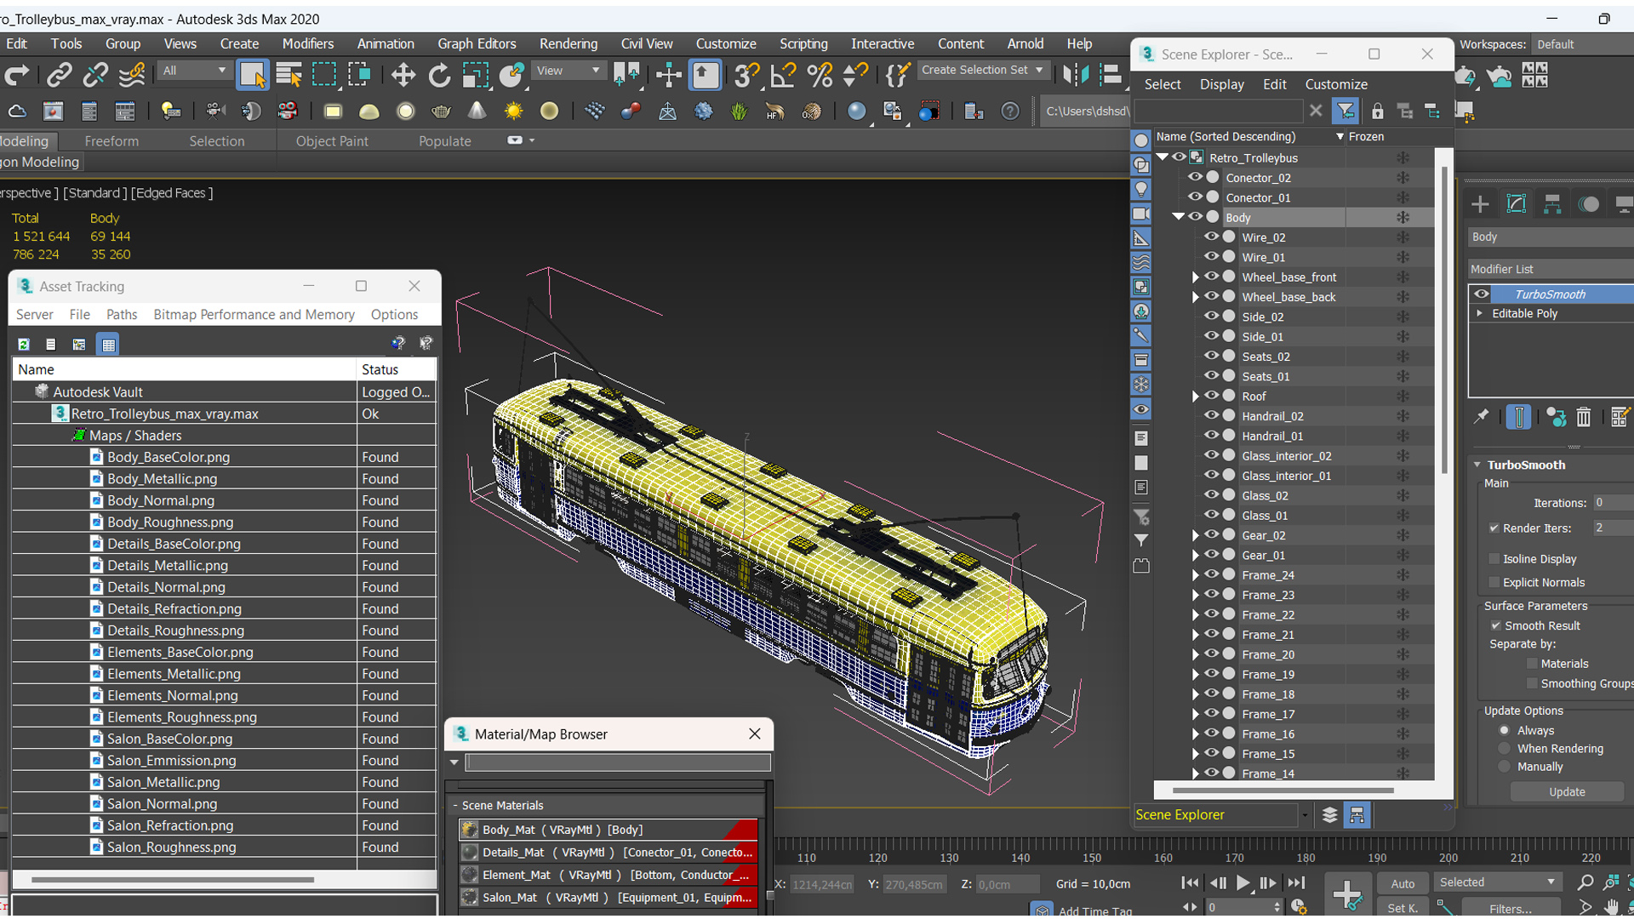Click the Mirror tool icon
1634x919 pixels.
click(x=1075, y=75)
